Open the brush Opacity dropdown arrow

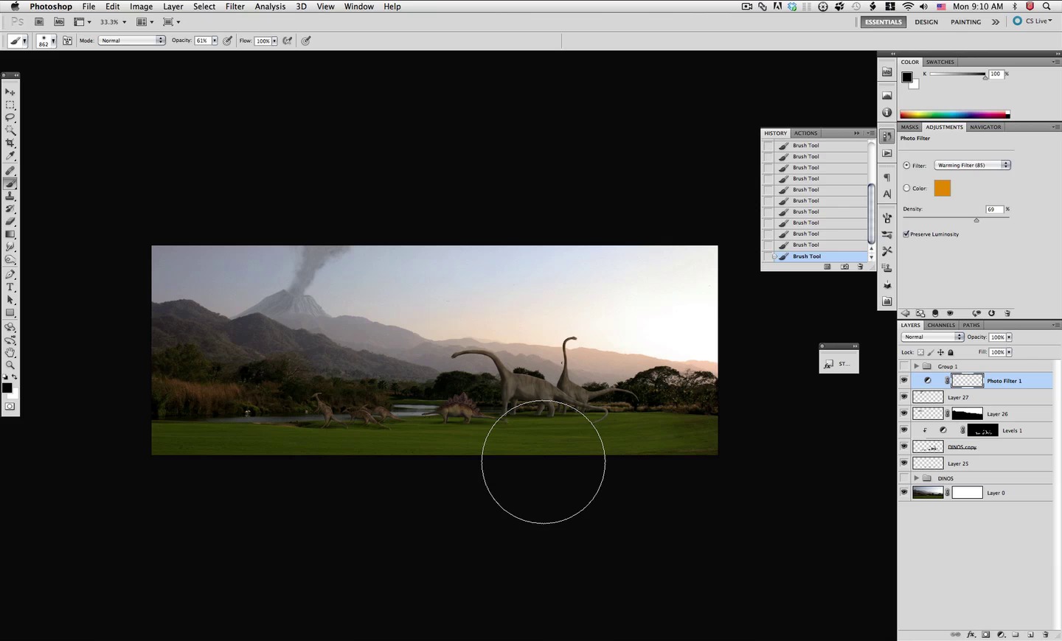click(215, 41)
